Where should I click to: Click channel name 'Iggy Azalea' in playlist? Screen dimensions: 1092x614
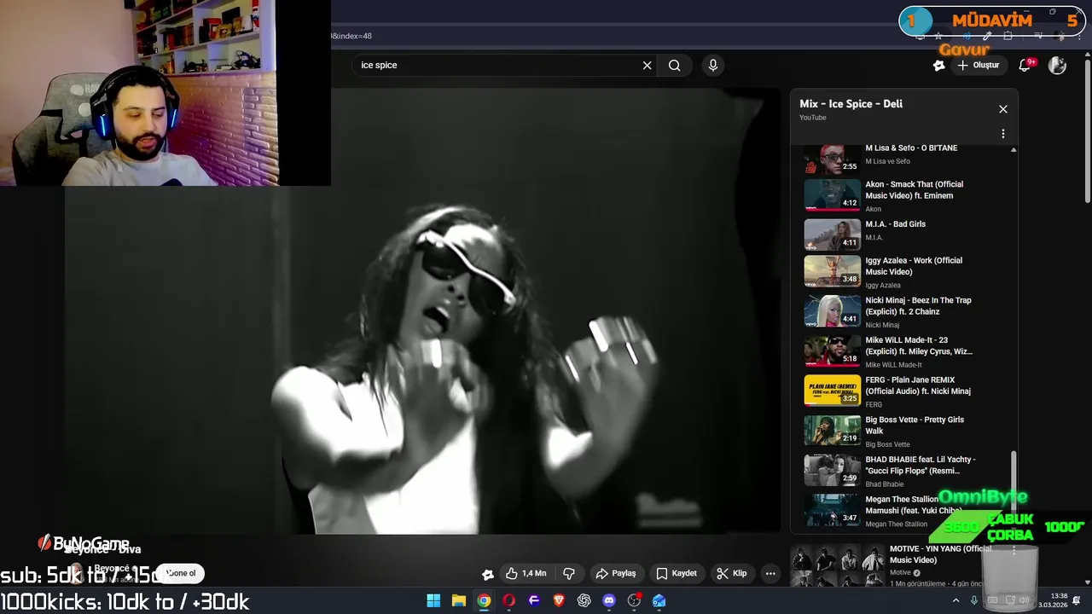point(883,286)
